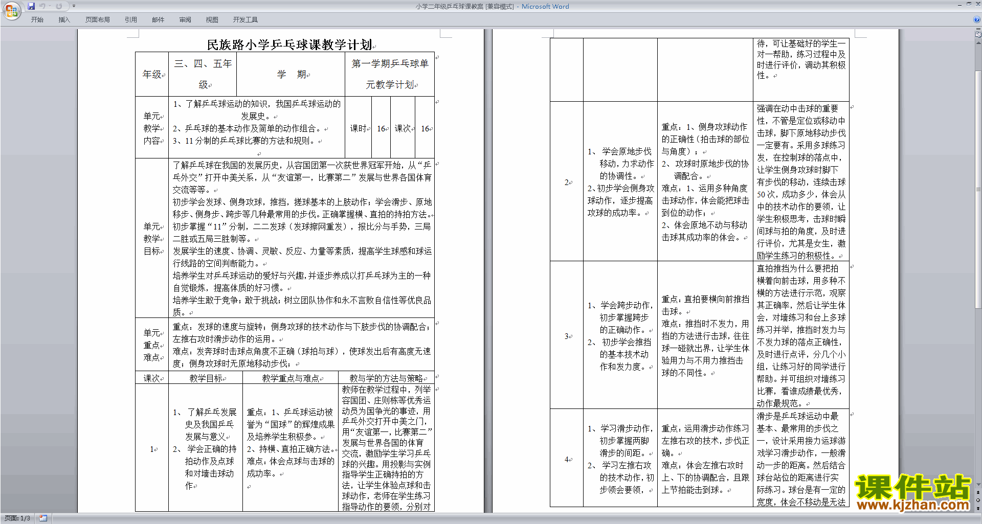Open the Undo history dropdown arrow
Screen dimensions: 982x524
(50, 6)
